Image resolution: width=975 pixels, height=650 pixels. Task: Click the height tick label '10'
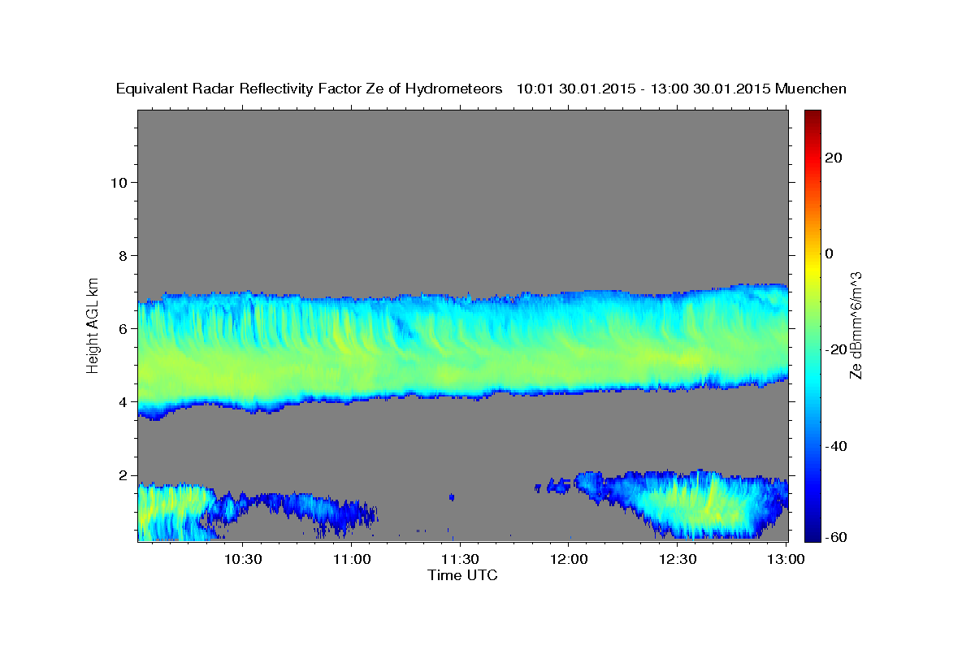(118, 182)
